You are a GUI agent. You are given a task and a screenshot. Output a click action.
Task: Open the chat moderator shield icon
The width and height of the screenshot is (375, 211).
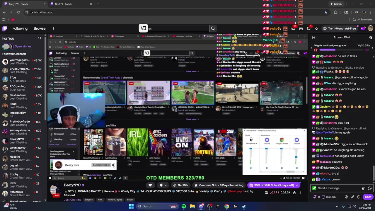point(346,197)
